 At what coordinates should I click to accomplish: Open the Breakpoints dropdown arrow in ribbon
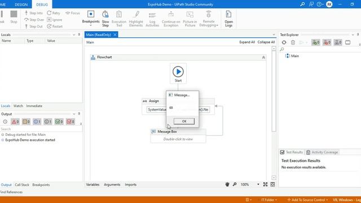[x=91, y=25]
